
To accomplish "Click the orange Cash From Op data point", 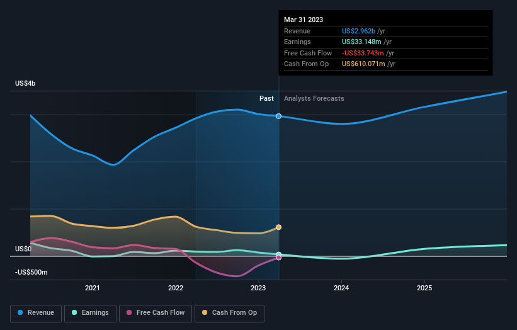I will pos(278,227).
